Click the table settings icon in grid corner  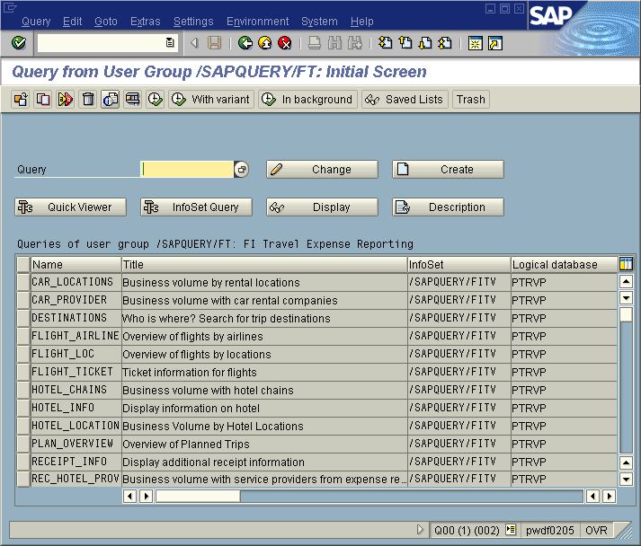pos(626,264)
